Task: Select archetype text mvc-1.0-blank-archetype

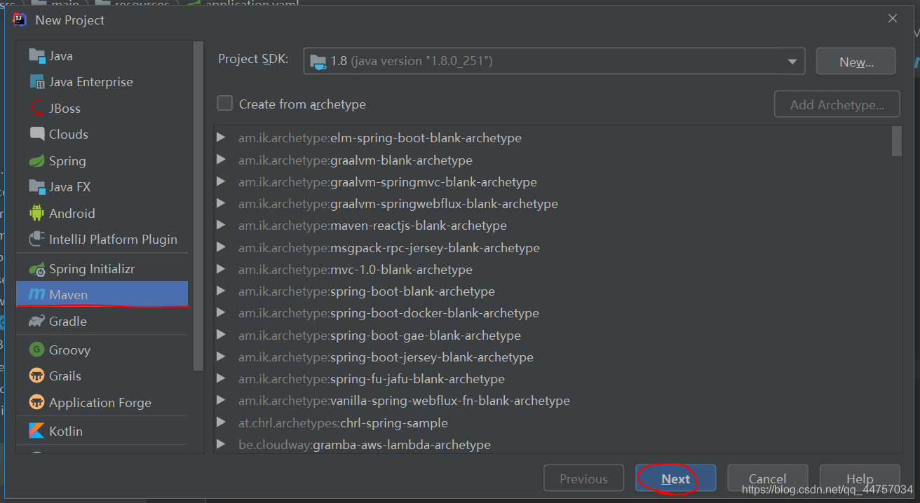Action: (401, 270)
